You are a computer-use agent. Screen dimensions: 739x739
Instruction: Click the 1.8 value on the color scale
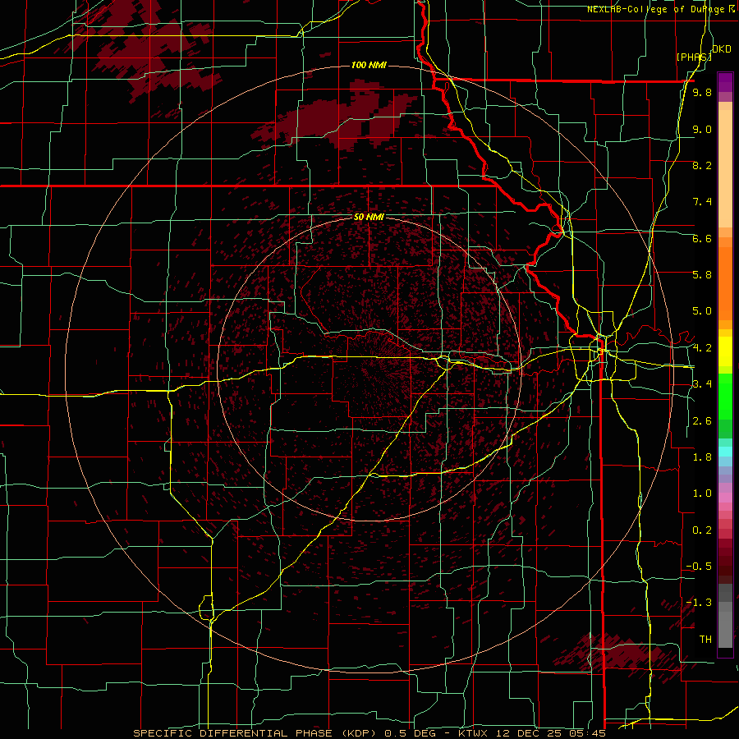coord(702,457)
